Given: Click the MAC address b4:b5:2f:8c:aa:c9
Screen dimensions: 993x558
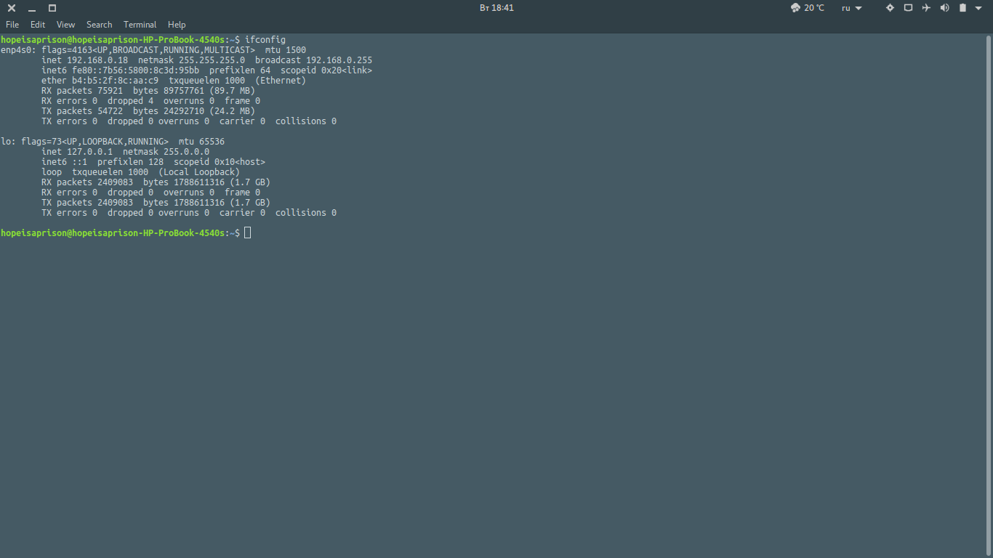Looking at the screenshot, I should click(x=115, y=80).
